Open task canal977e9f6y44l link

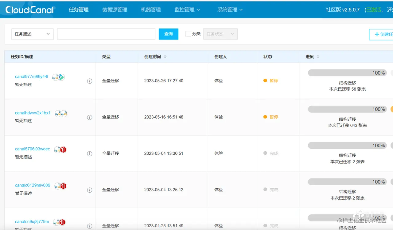coord(32,77)
